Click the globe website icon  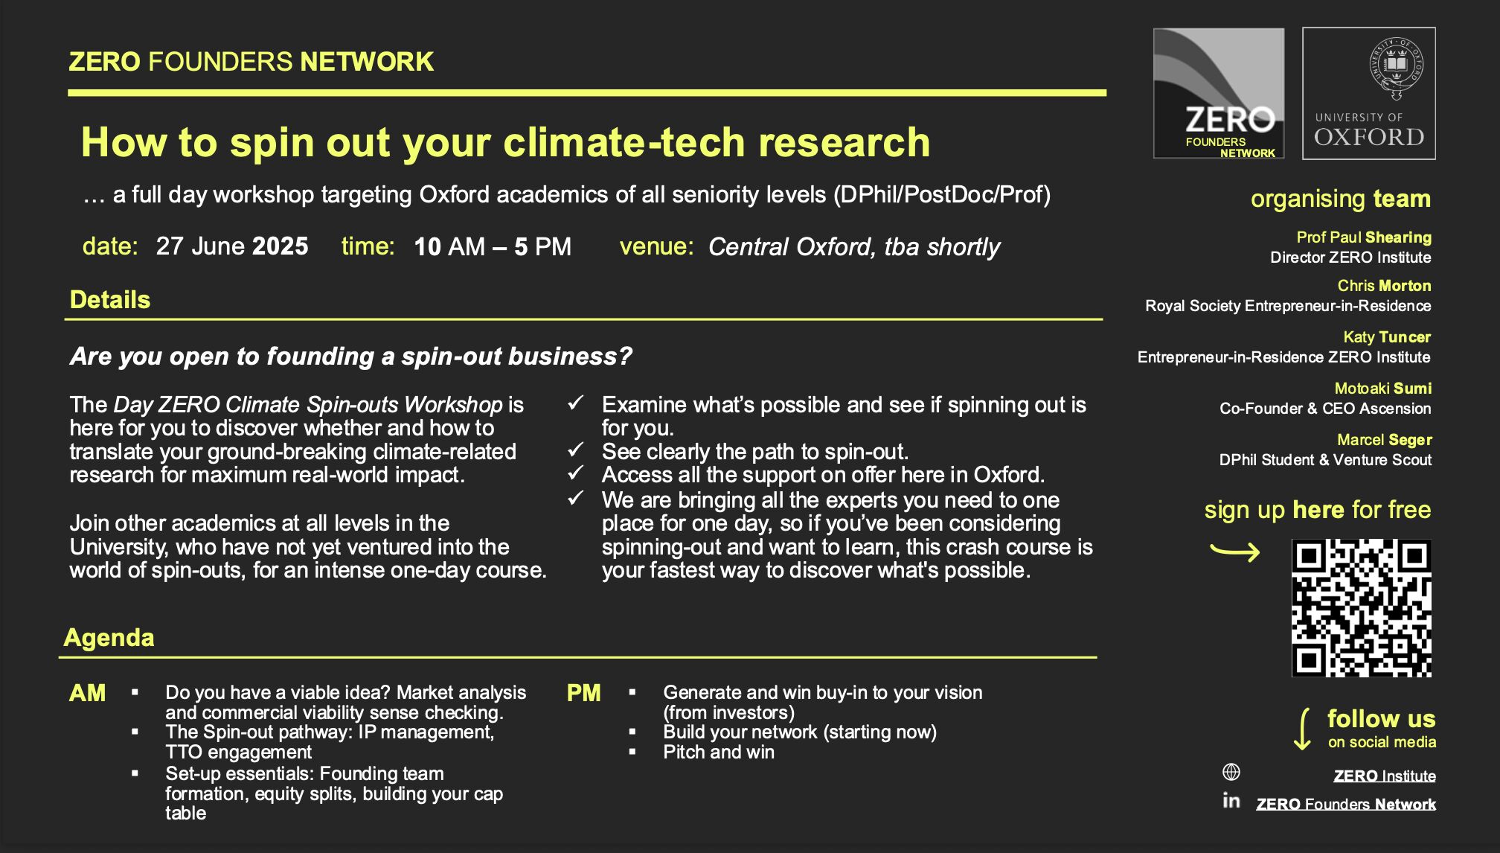(1231, 773)
